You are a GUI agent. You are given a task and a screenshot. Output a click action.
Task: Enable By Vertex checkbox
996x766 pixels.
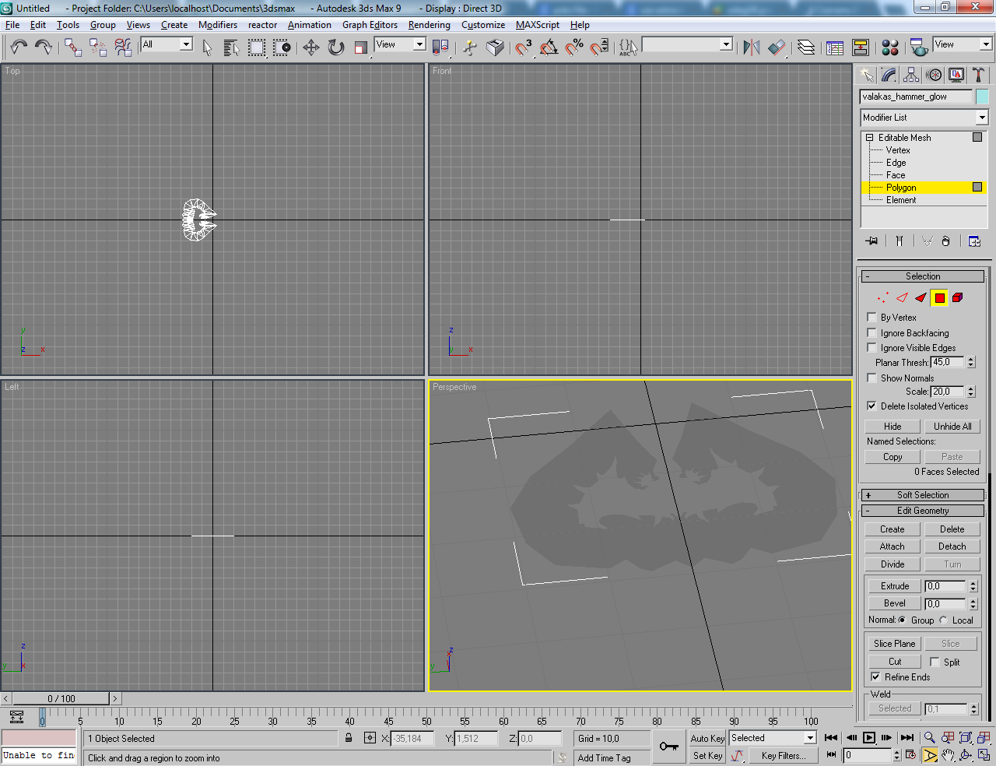coord(871,317)
